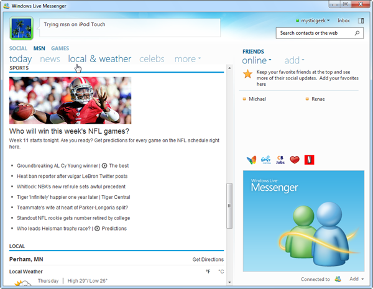The height and width of the screenshot is (289, 373).
Task: Open the friends online filter dropdown
Action: [x=257, y=60]
